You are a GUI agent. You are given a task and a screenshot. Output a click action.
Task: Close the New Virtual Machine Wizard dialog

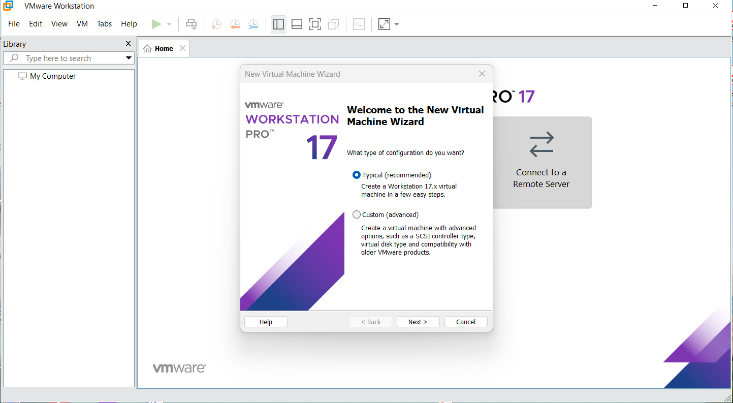pyautogui.click(x=482, y=74)
